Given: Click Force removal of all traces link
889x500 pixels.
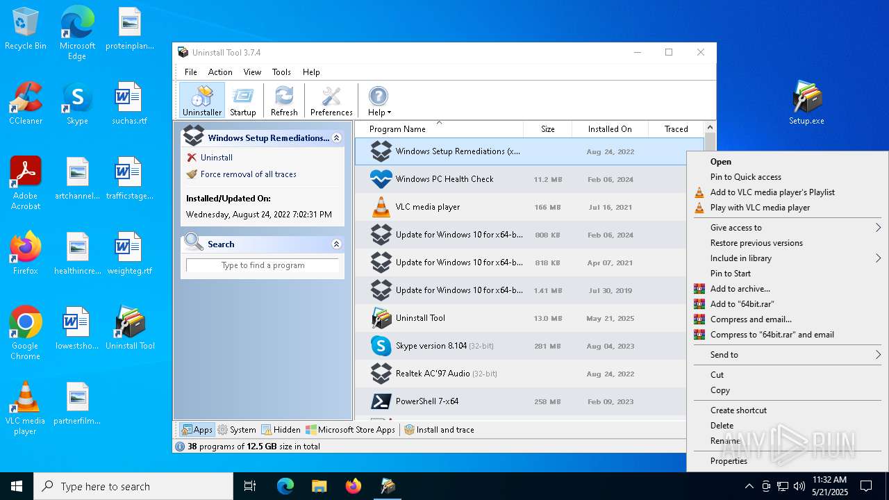Looking at the screenshot, I should click(249, 174).
